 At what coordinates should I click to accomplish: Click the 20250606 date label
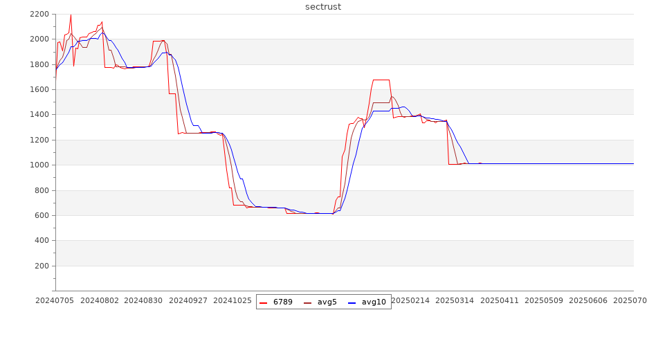pos(588,300)
